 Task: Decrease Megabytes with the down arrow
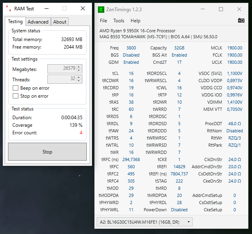point(79,70)
